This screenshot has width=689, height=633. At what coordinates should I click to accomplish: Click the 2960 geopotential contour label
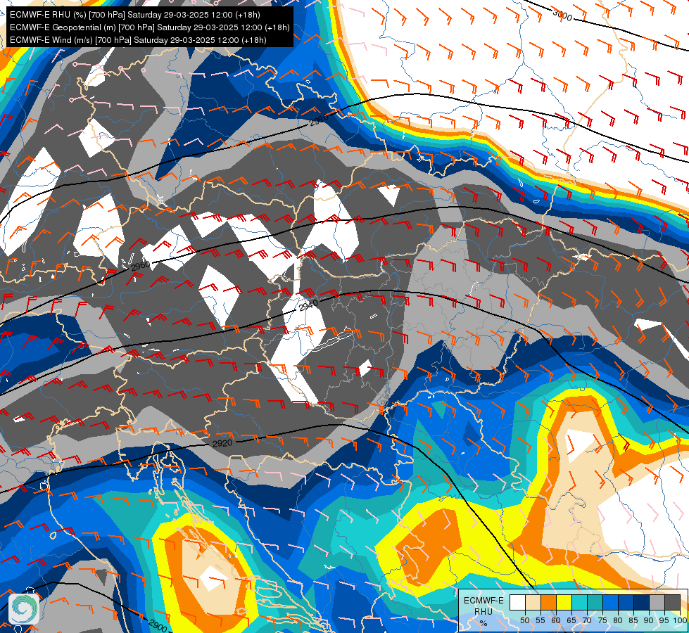(x=141, y=266)
